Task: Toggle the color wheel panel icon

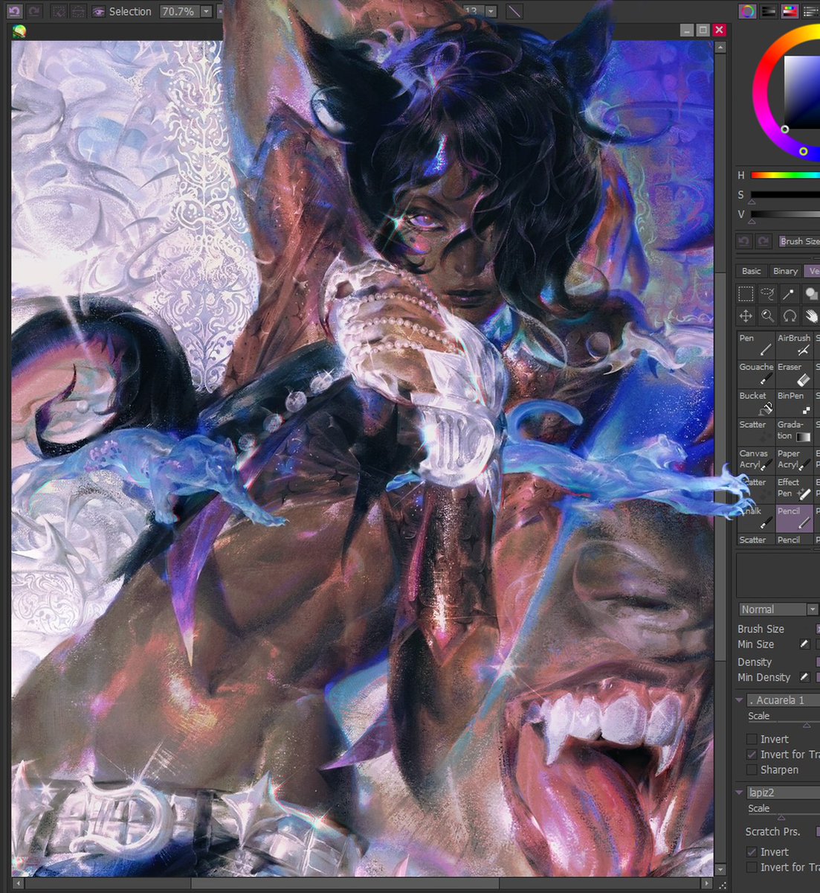Action: point(746,11)
